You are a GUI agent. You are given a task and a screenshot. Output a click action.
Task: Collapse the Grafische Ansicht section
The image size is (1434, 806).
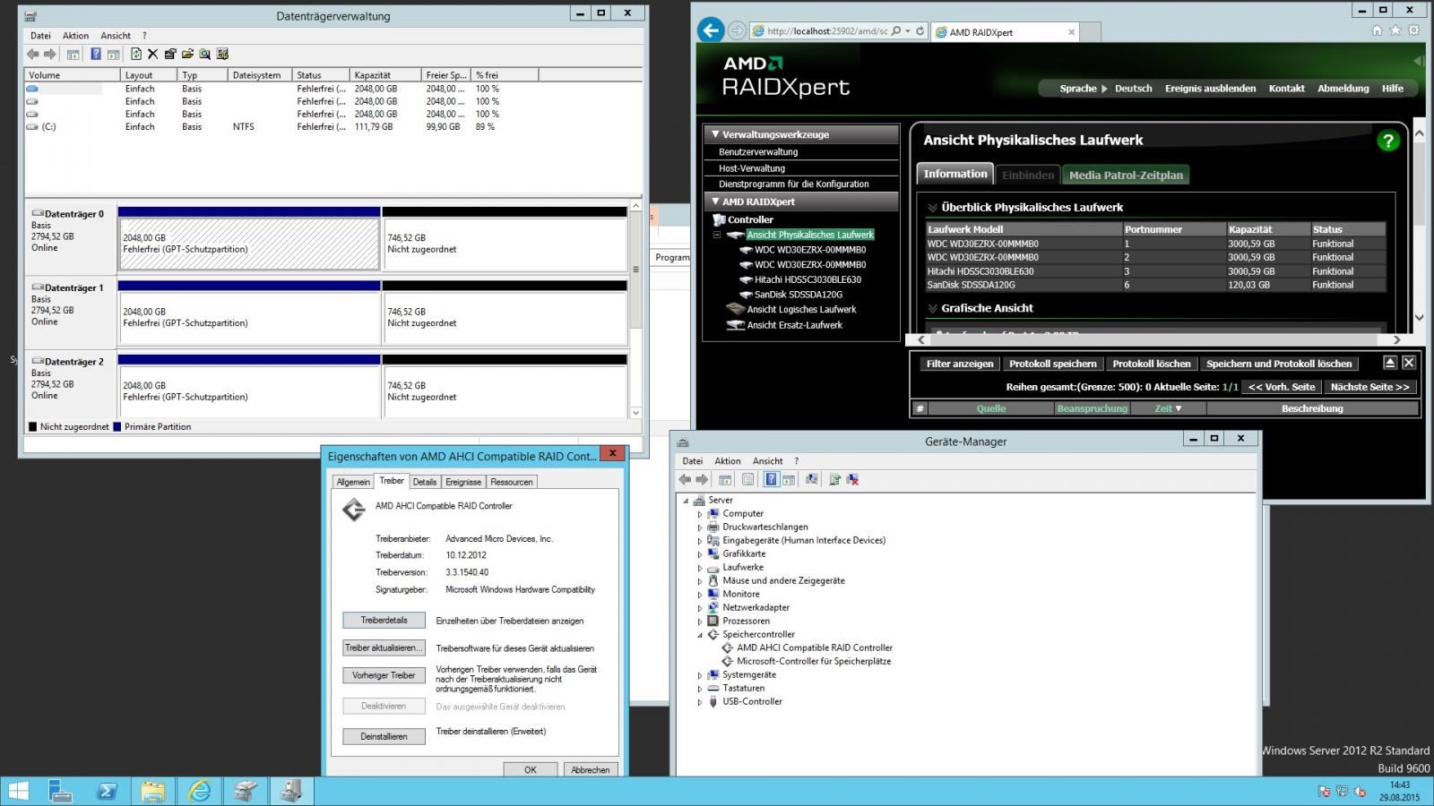tap(933, 308)
